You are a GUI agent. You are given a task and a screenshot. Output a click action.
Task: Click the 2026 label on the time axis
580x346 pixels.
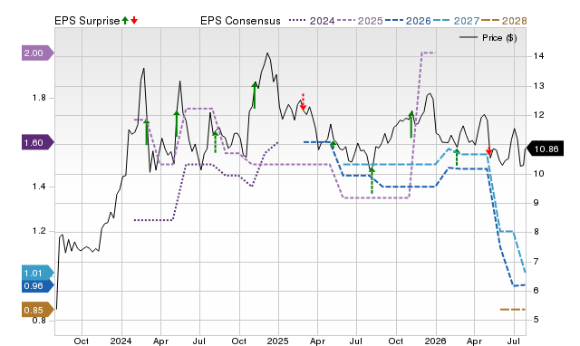(x=435, y=341)
